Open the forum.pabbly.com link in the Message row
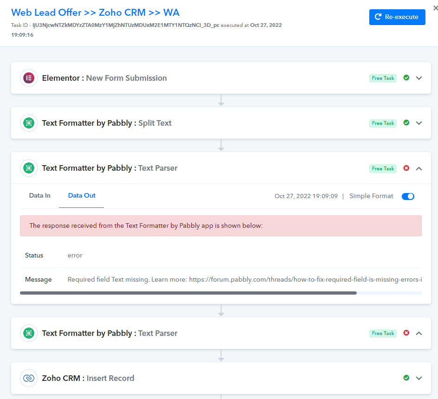The width and height of the screenshot is (438, 399). [x=305, y=279]
